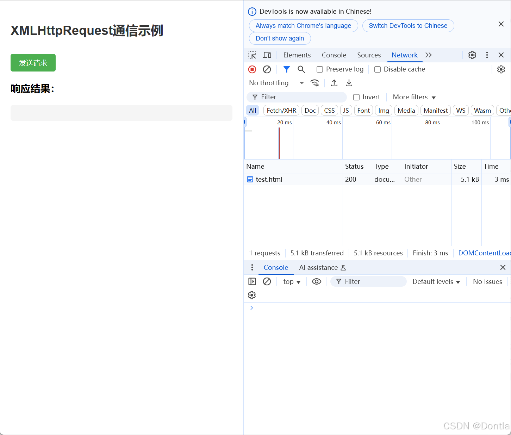Open the Default levels dropdown
This screenshot has height=435, width=511.
pyautogui.click(x=436, y=281)
